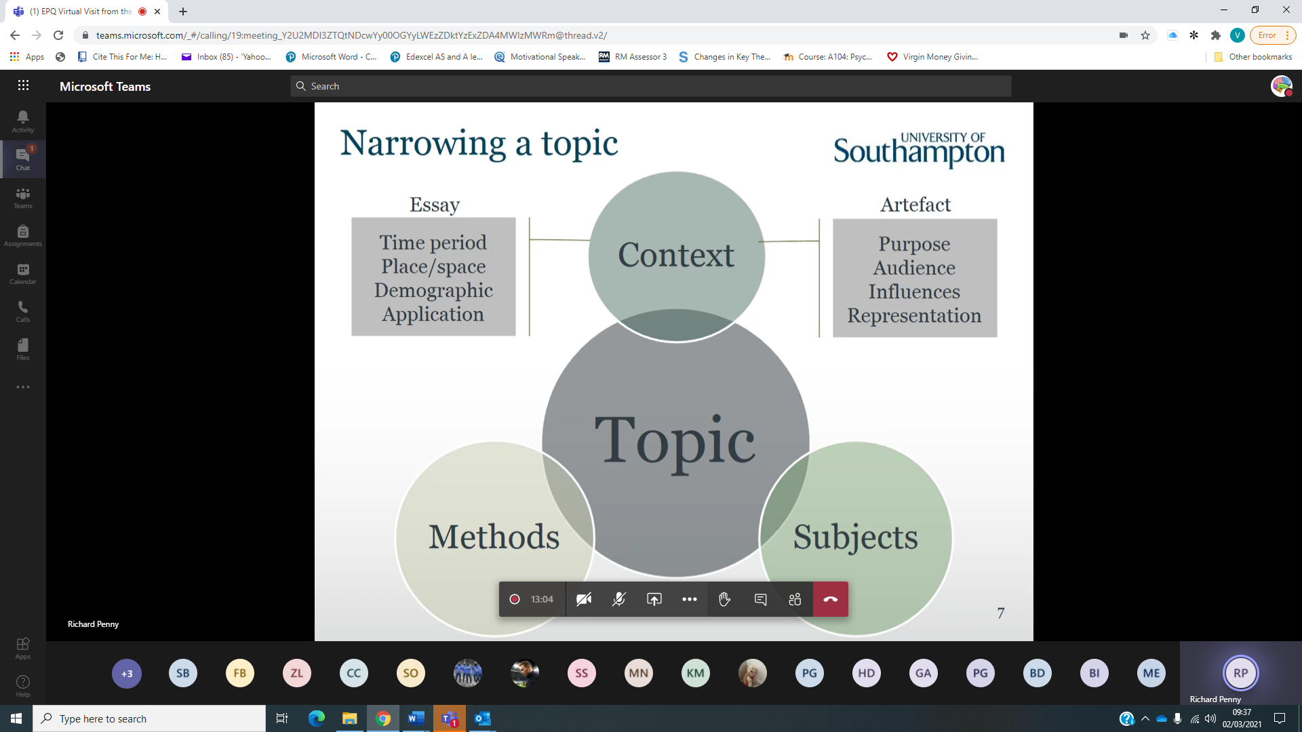The width and height of the screenshot is (1302, 732).
Task: Open the Teams app launcher grid
Action: pyautogui.click(x=23, y=85)
